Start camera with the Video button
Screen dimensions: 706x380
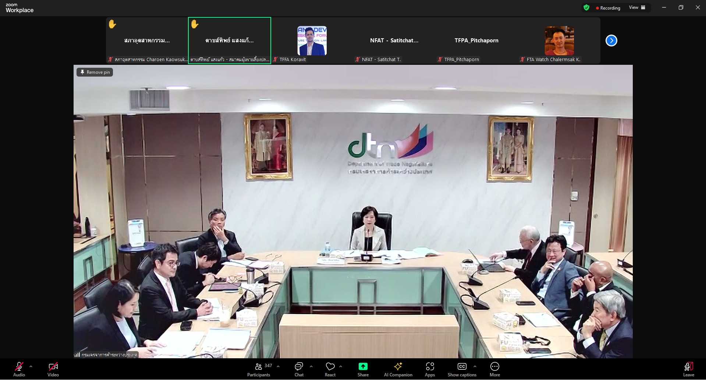[53, 369]
